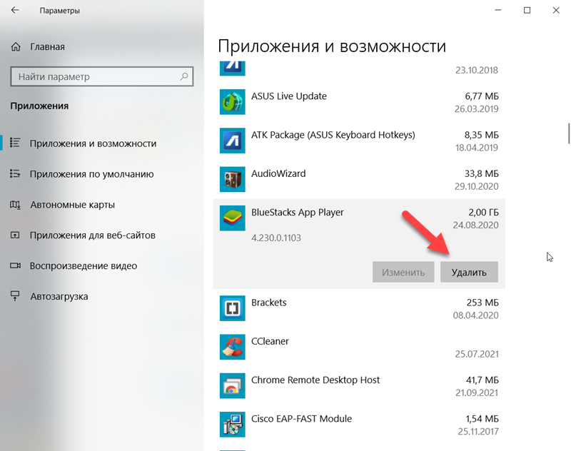The image size is (571, 451).
Task: Click the date 25.07.2021
Action: (477, 354)
